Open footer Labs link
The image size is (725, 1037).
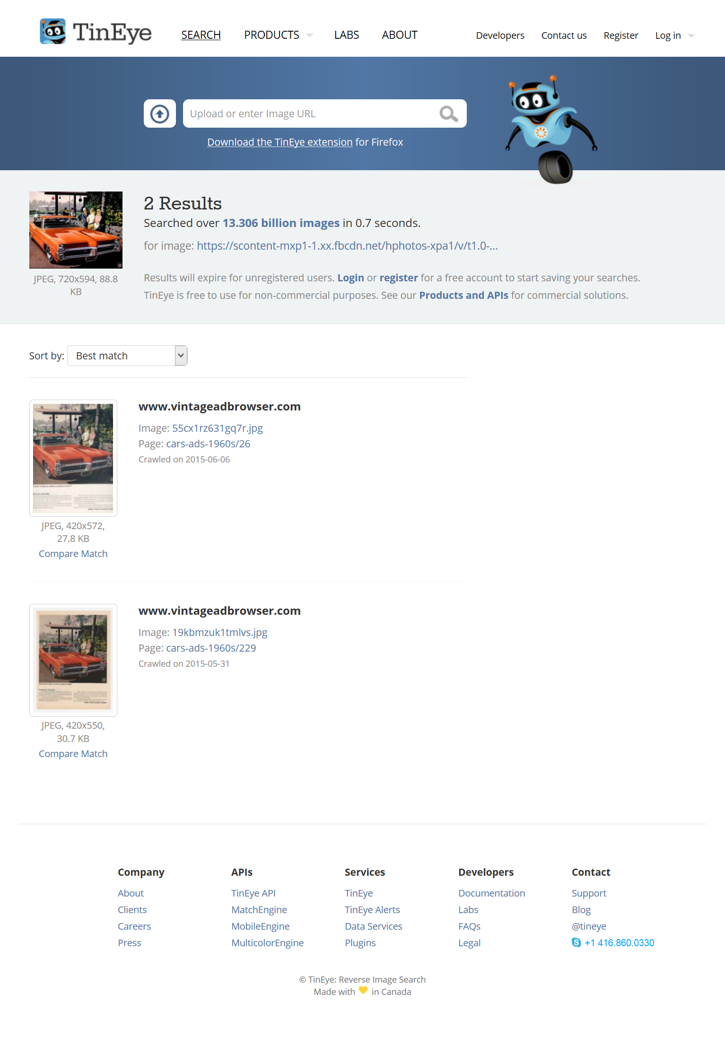coord(468,910)
